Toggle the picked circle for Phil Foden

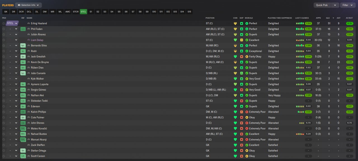tap(4, 29)
